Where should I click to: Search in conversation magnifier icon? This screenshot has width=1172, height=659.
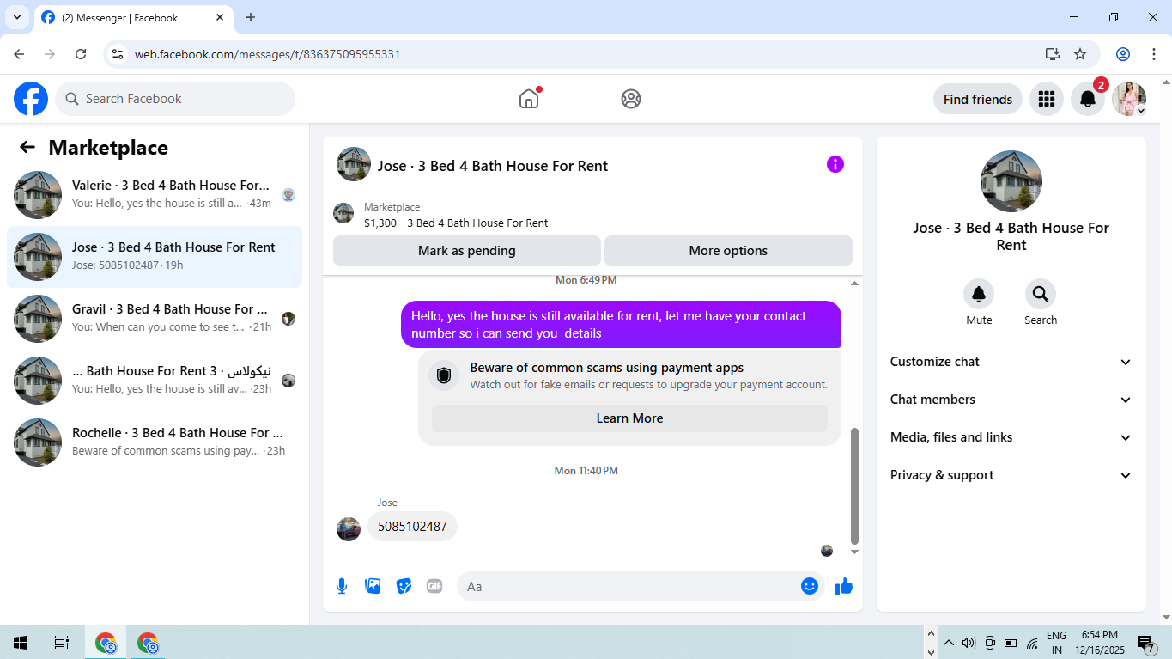click(x=1041, y=295)
